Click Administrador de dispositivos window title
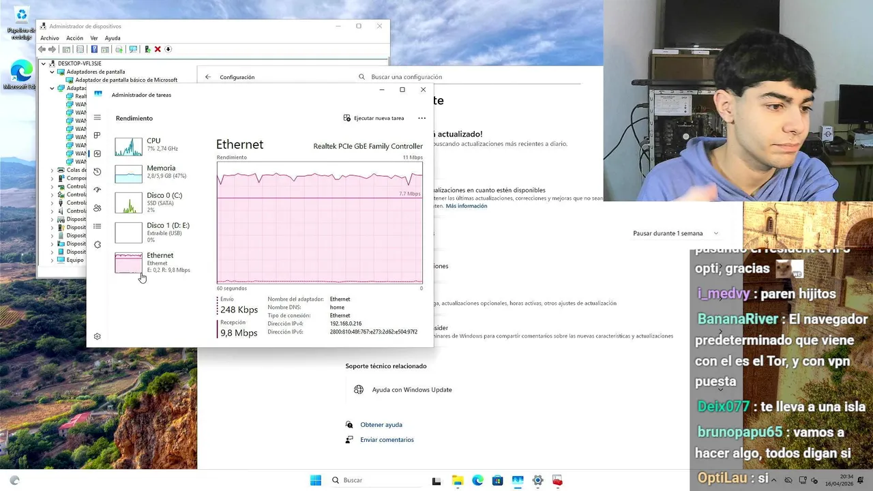 (85, 26)
